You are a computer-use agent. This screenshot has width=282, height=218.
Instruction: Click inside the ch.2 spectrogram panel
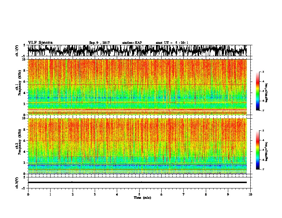point(137,146)
